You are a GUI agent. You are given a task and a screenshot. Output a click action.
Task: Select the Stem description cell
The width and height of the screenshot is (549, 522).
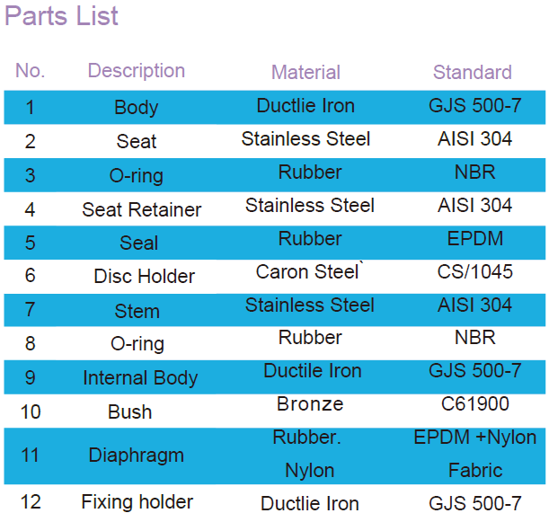(x=137, y=311)
